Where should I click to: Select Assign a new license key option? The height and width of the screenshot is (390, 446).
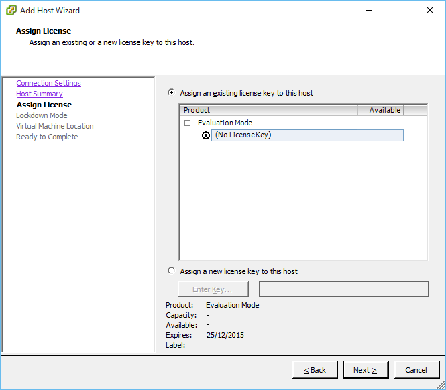tap(172, 271)
